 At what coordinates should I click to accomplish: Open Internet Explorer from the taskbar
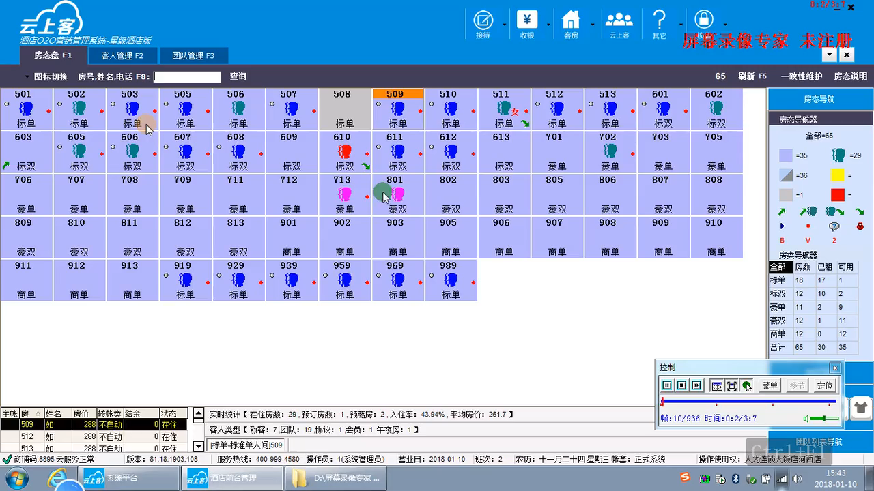pos(59,478)
